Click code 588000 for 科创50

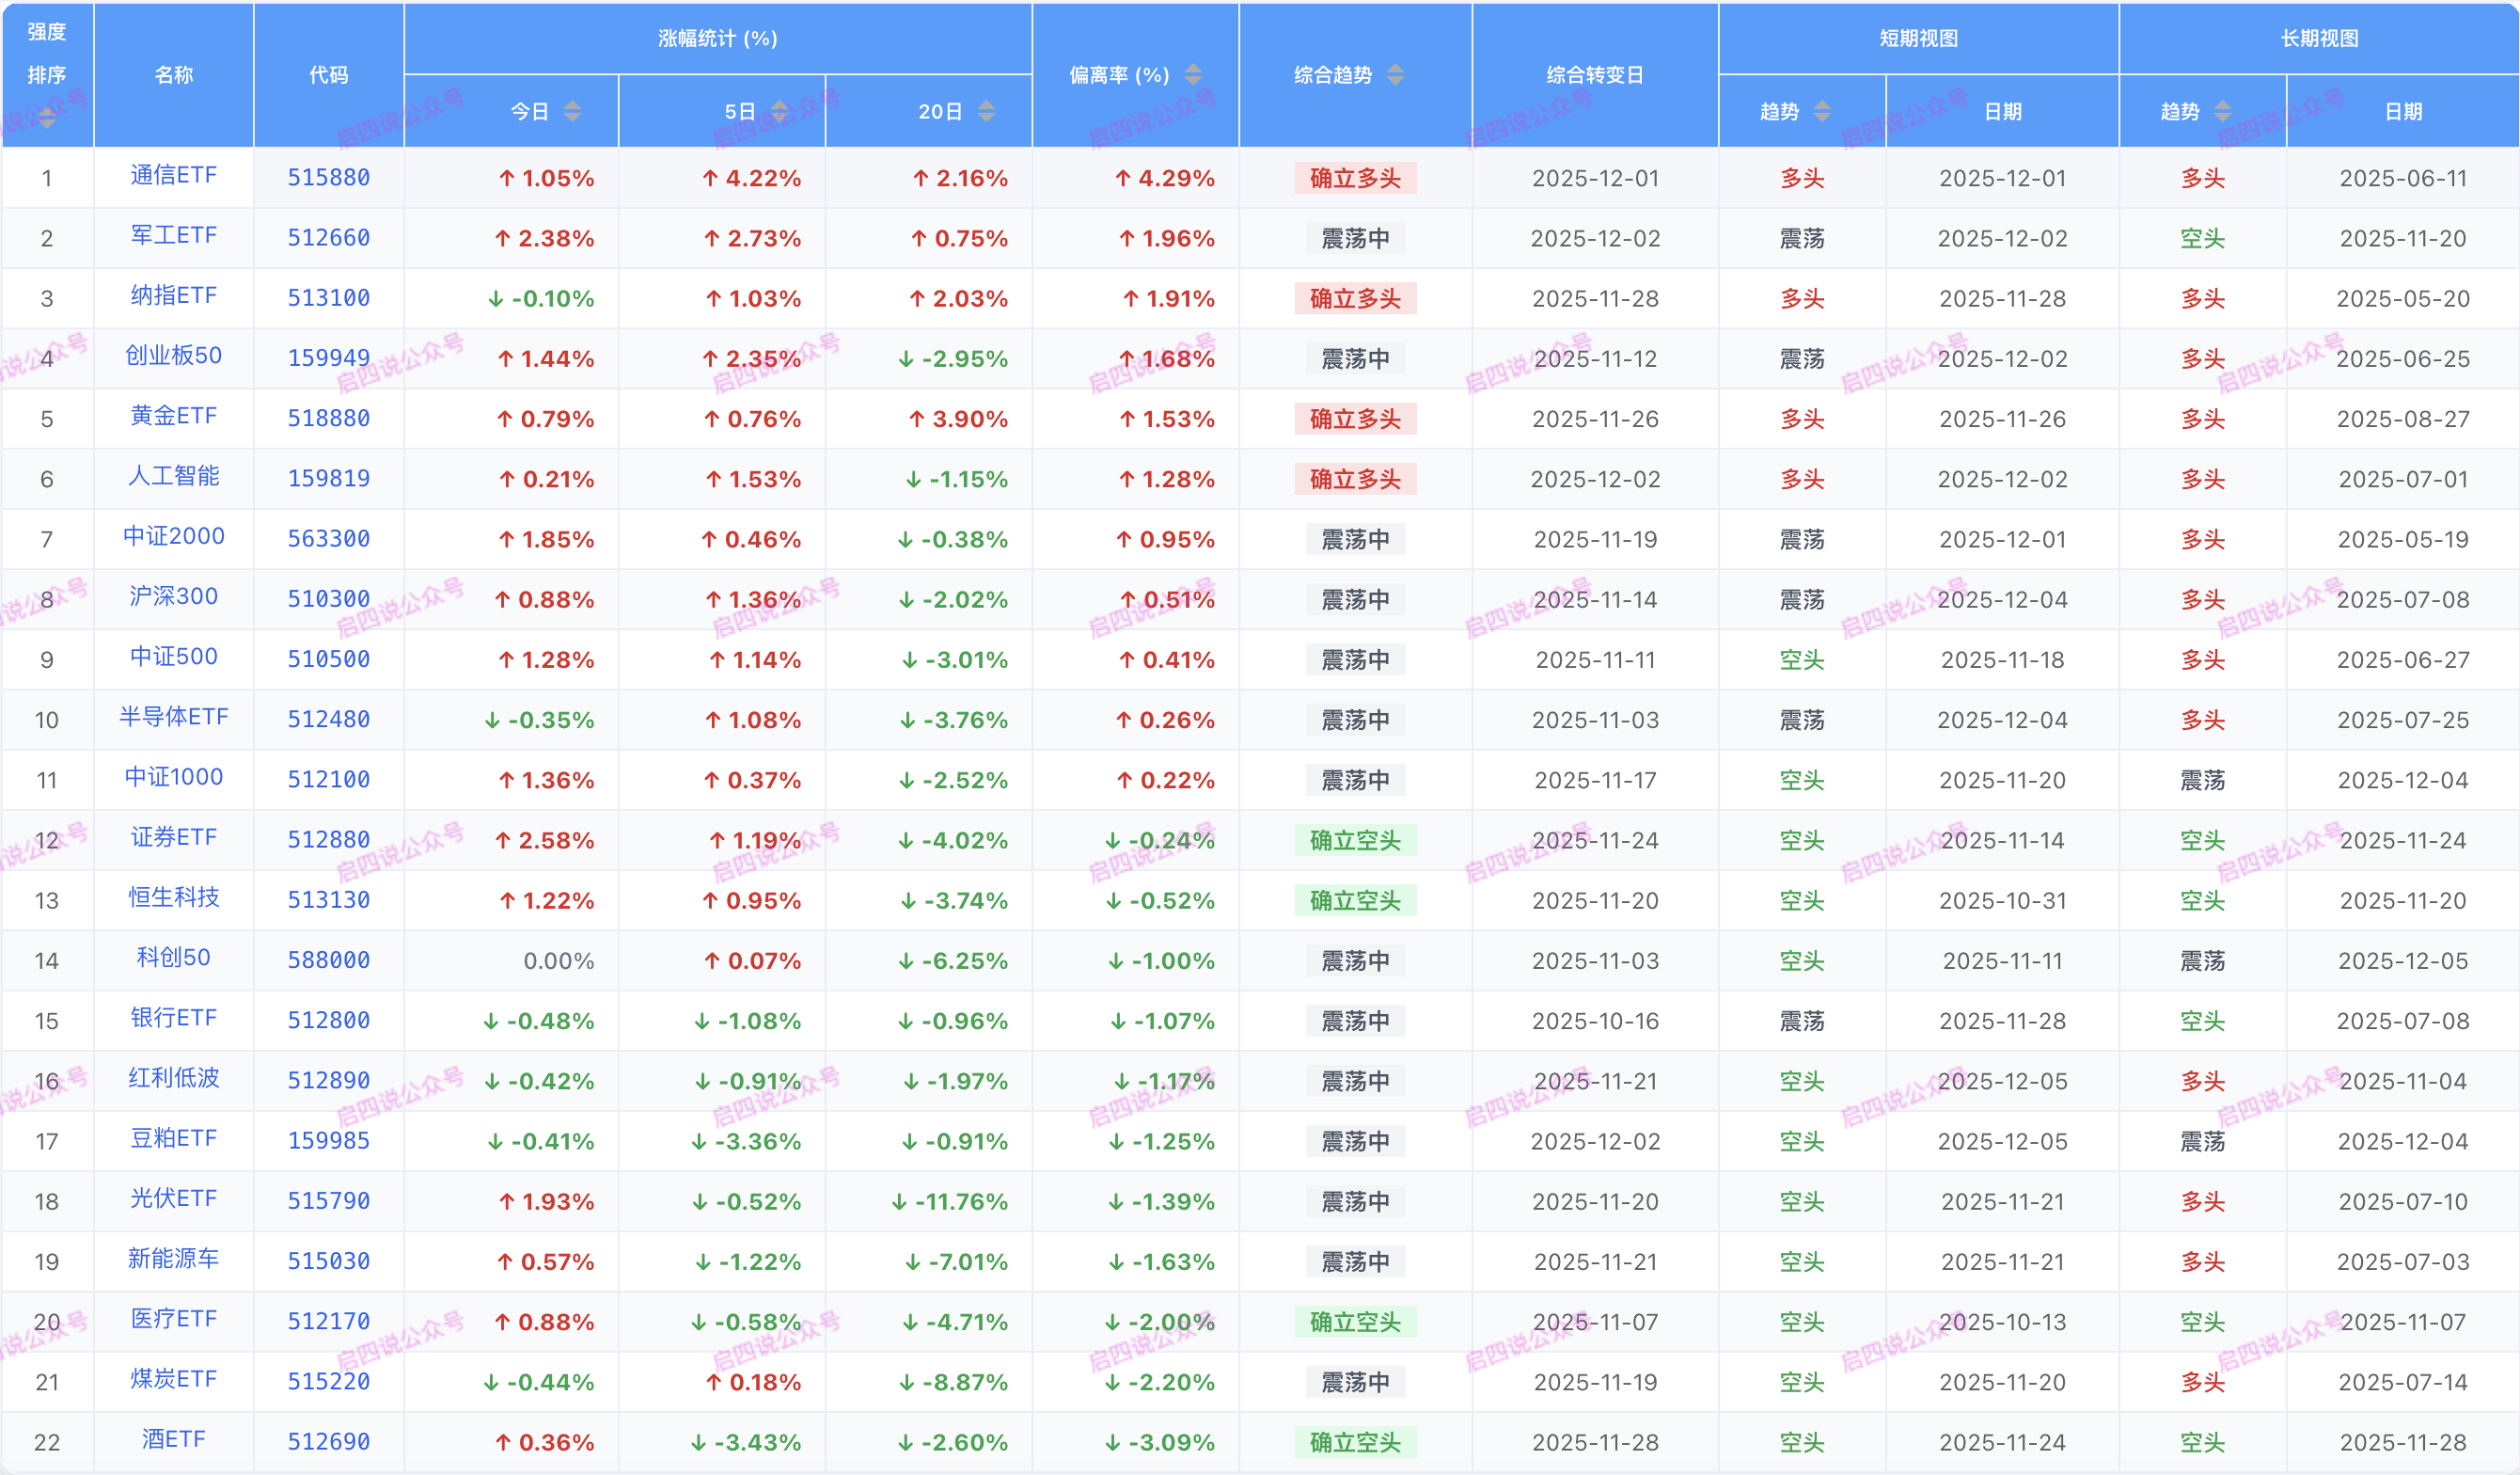(x=328, y=960)
